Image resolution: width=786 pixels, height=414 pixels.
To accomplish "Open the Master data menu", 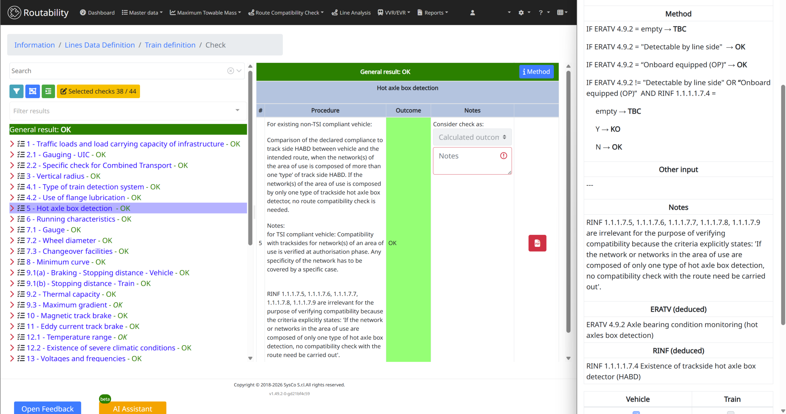I will 142,13.
